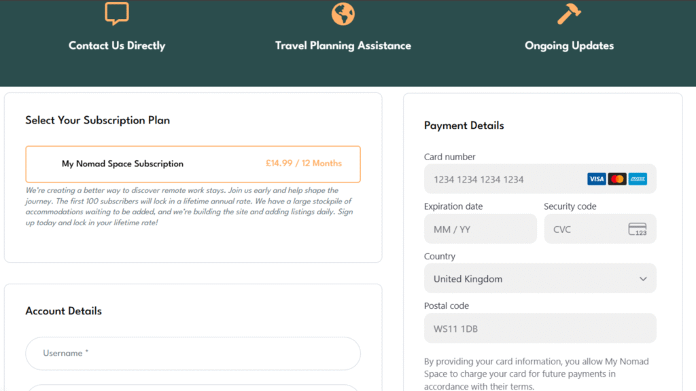Click the £14.99 / 12 Months price
696x391 pixels.
click(x=304, y=164)
